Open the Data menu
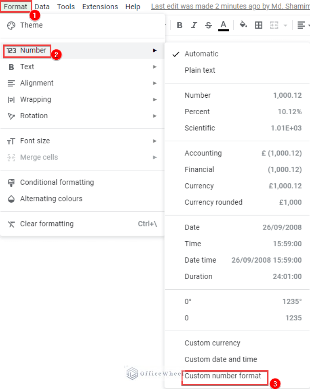The image size is (310, 389). tap(42, 6)
